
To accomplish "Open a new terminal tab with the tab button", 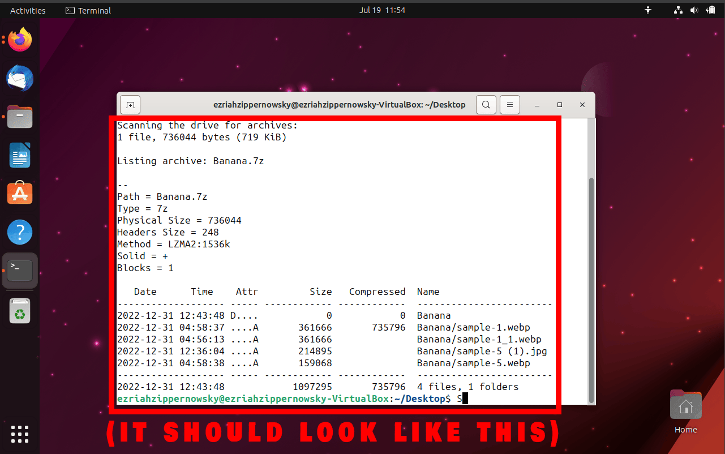I will [130, 105].
